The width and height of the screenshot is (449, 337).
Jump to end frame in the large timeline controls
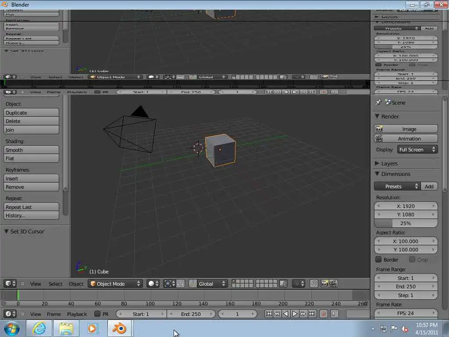click(x=312, y=314)
